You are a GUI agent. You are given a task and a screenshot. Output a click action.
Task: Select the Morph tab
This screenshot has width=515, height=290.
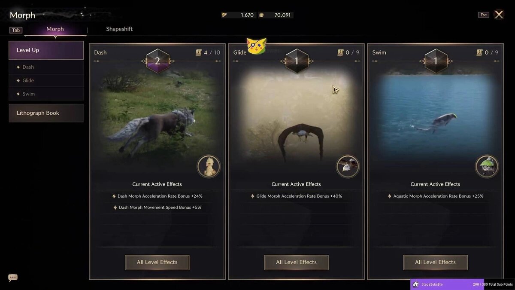click(x=55, y=29)
